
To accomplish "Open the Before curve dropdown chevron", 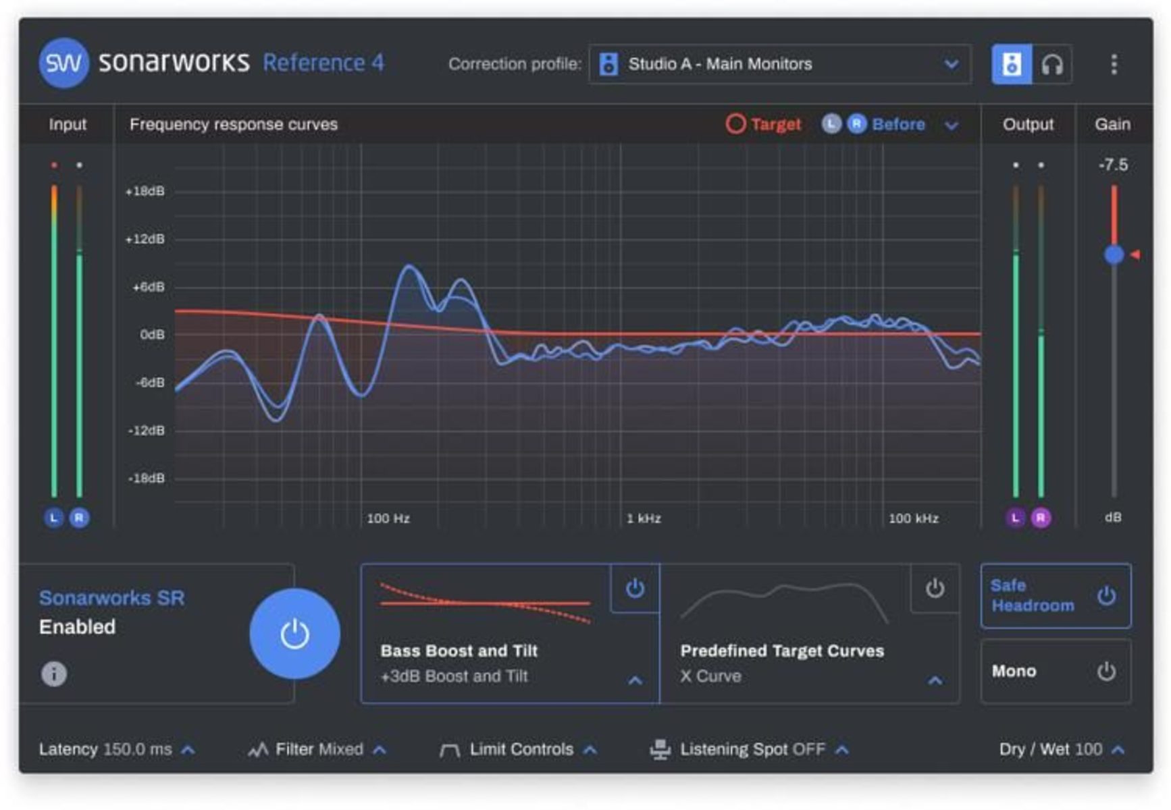I will click(x=951, y=126).
